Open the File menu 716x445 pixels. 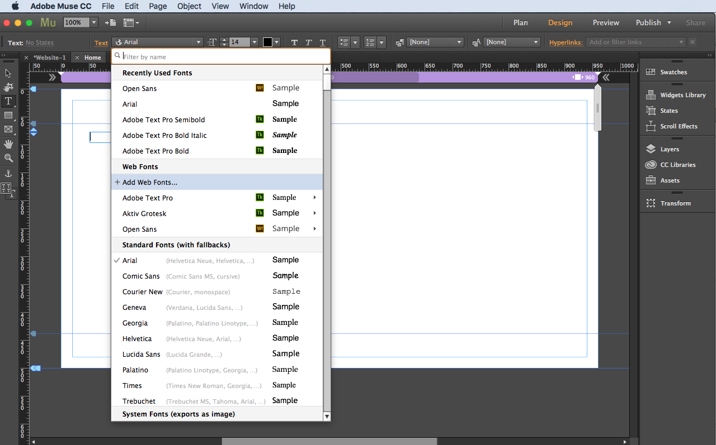[108, 6]
